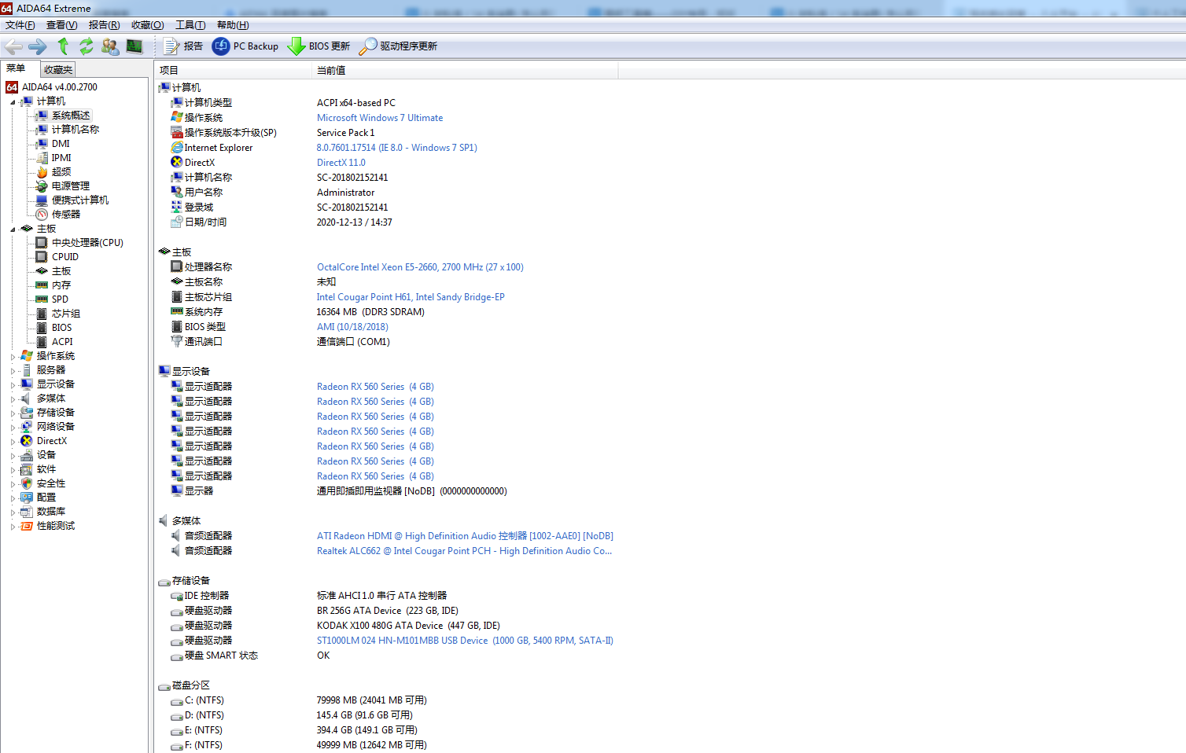This screenshot has width=1186, height=753.
Task: Expand the 存储设备 tree node
Action: point(13,413)
